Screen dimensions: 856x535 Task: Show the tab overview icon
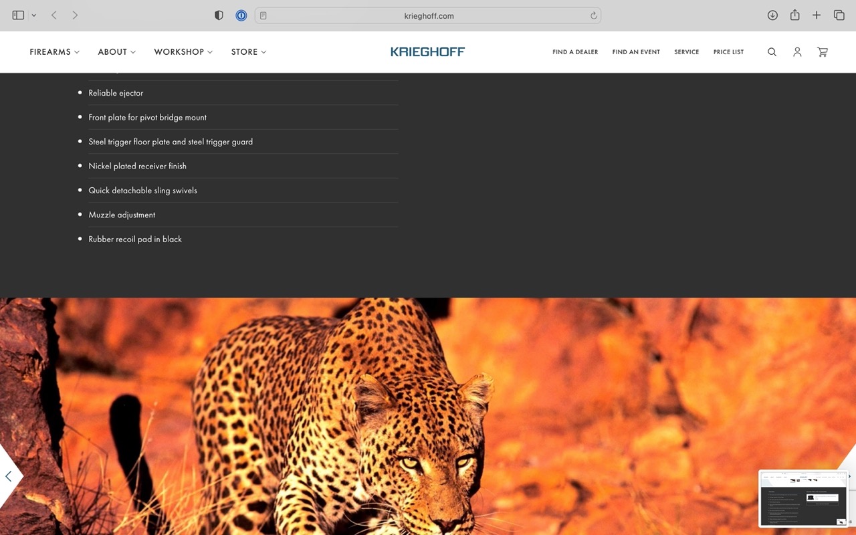pyautogui.click(x=839, y=15)
